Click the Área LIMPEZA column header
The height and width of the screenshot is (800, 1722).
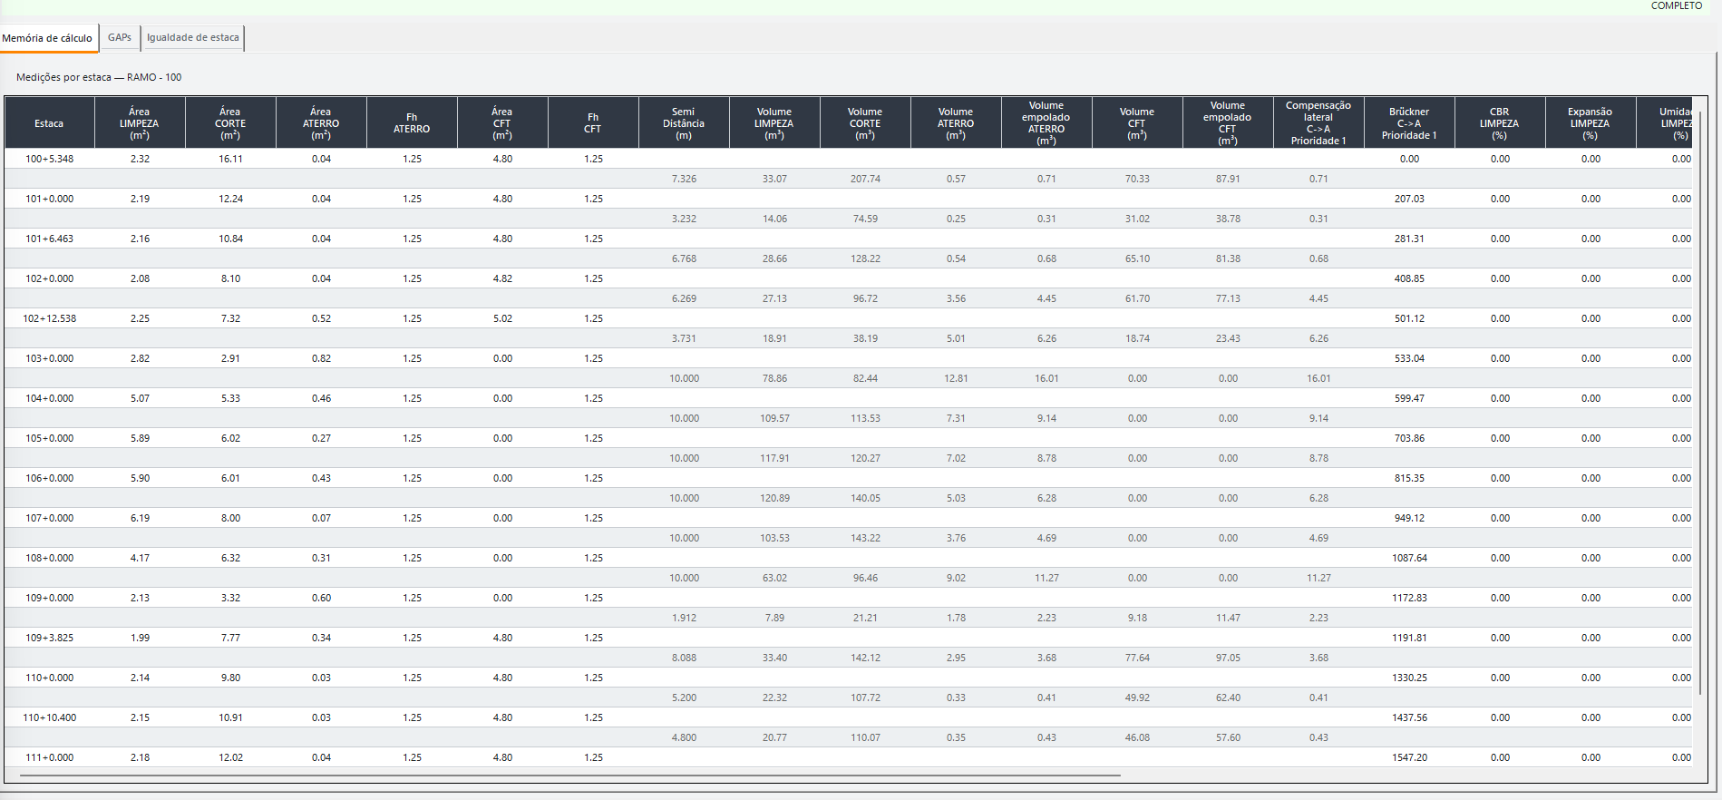(140, 123)
